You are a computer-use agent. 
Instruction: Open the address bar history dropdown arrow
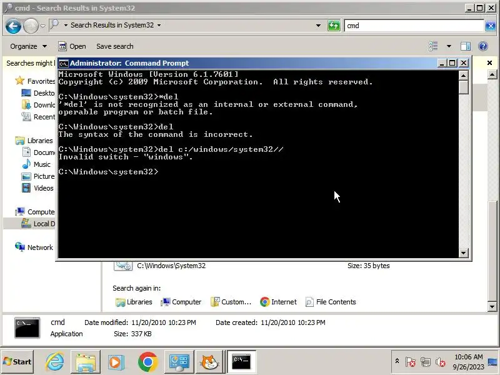(318, 25)
